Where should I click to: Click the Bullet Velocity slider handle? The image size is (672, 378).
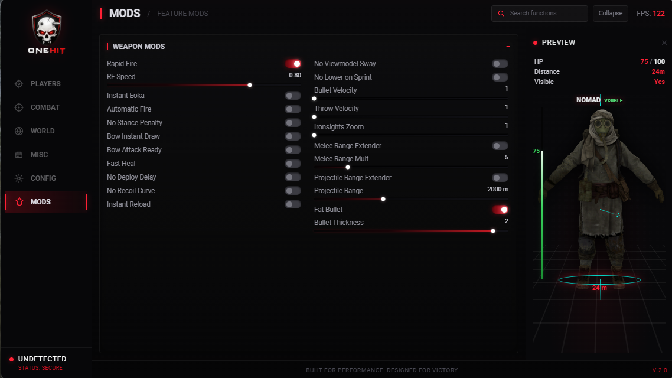(314, 99)
